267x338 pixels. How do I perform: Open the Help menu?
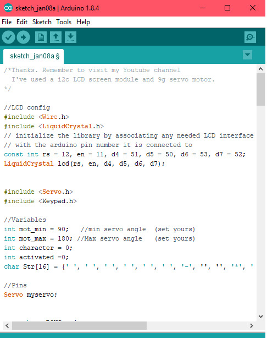tap(84, 22)
